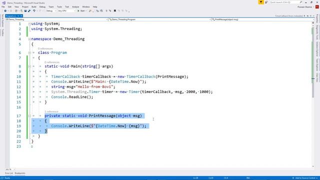Viewport: 320px width, 180px height.
Task: Collapse the Main method block
Action: click(29, 66)
